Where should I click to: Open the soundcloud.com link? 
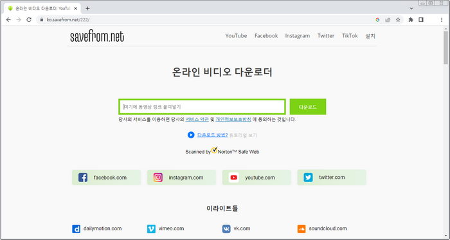coord(328,228)
